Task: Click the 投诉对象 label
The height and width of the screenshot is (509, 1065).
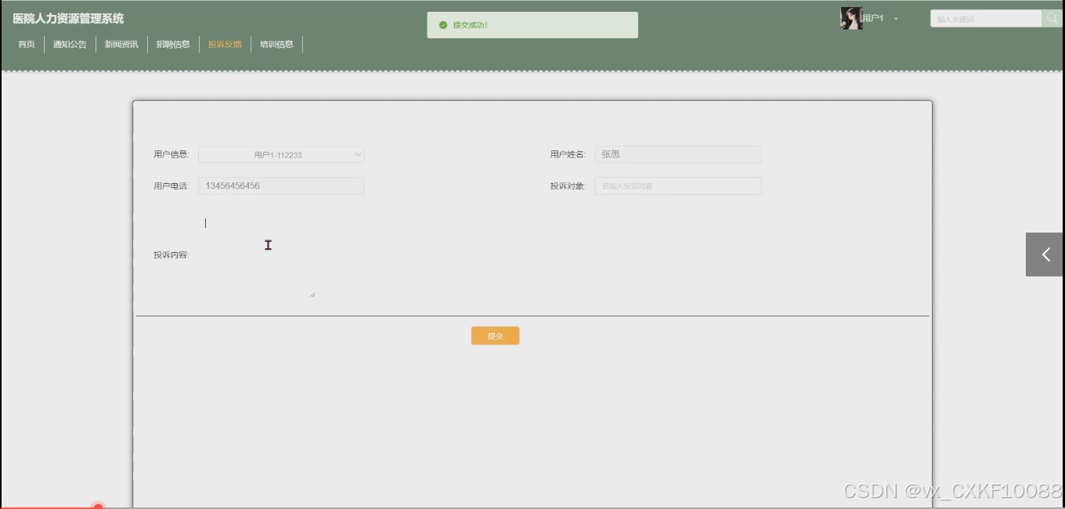Action: [568, 186]
